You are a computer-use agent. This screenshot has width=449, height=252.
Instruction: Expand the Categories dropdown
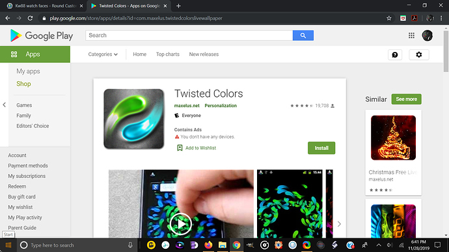tap(103, 55)
